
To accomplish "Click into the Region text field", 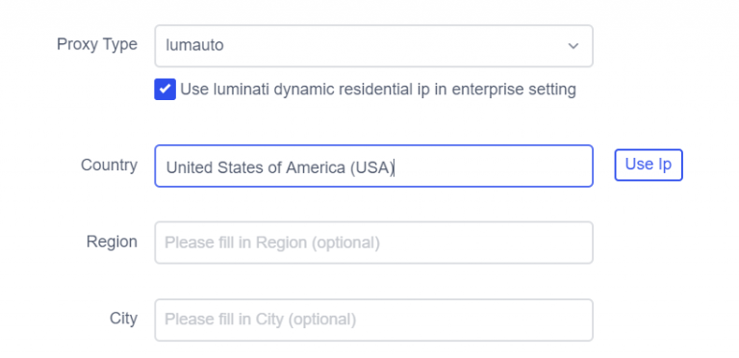I will 373,243.
